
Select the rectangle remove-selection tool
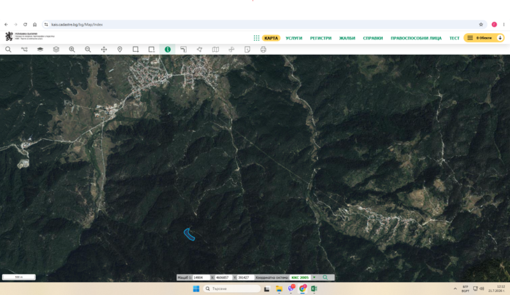[152, 50]
